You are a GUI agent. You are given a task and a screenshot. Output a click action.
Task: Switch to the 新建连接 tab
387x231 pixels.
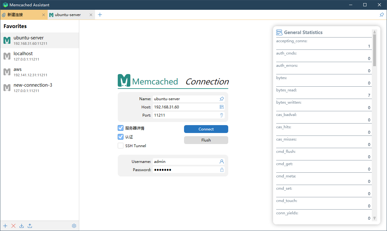(x=24, y=15)
